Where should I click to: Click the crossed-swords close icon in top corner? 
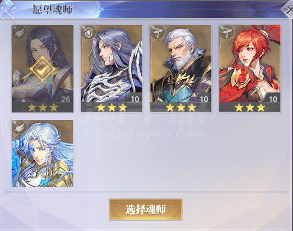tap(288, 9)
